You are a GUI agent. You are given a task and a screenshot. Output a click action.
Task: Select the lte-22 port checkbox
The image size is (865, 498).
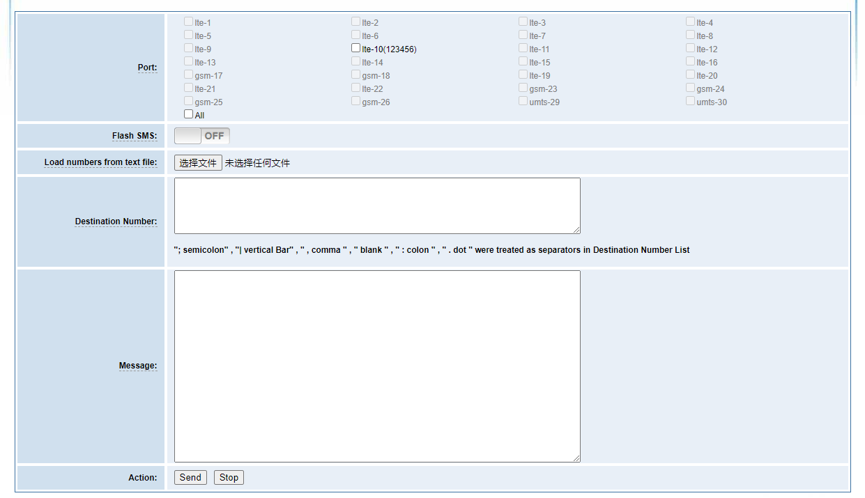pyautogui.click(x=356, y=88)
